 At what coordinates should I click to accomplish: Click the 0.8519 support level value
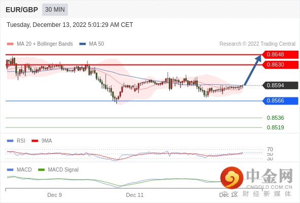pyautogui.click(x=275, y=127)
